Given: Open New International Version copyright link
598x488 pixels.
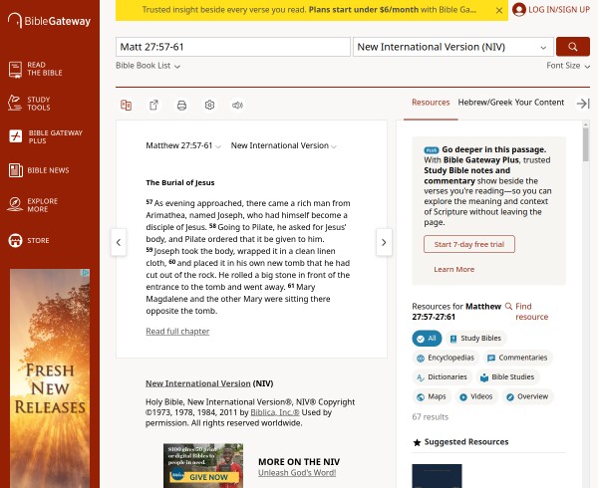Looking at the screenshot, I should coord(198,383).
